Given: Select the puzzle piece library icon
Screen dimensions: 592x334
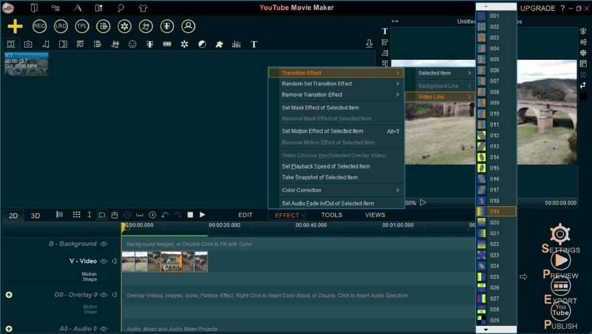Looking at the screenshot, I should point(219,44).
